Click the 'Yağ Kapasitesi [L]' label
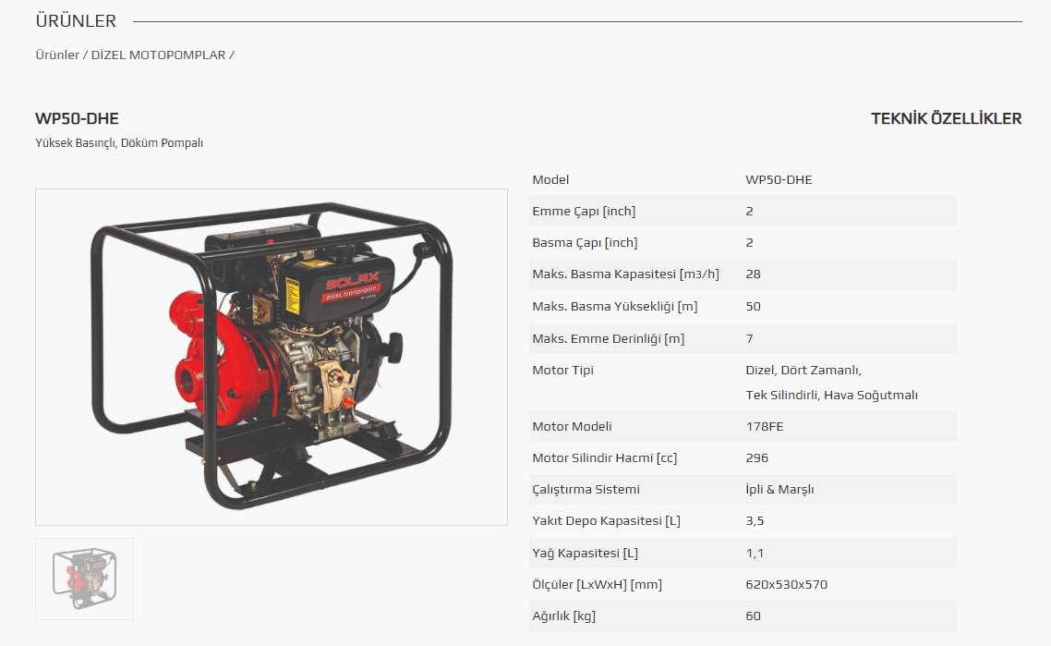The width and height of the screenshot is (1051, 646). click(586, 554)
